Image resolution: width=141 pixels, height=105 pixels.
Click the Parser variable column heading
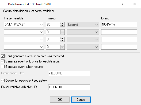coord(14,18)
